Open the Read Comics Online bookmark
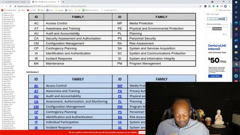The image size is (240, 135). 91,10
